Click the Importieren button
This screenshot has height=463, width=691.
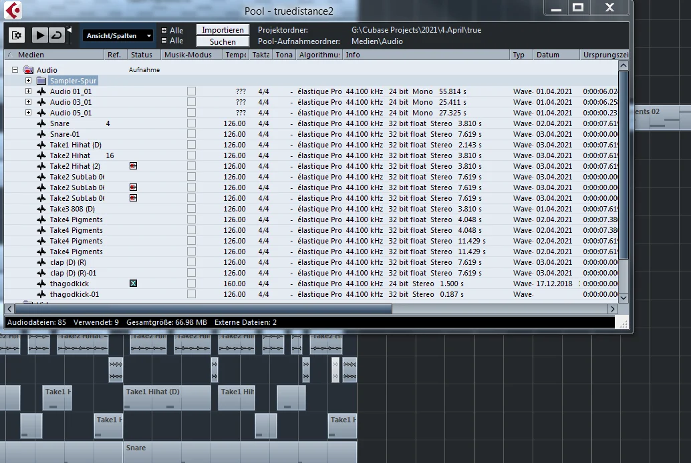click(223, 30)
